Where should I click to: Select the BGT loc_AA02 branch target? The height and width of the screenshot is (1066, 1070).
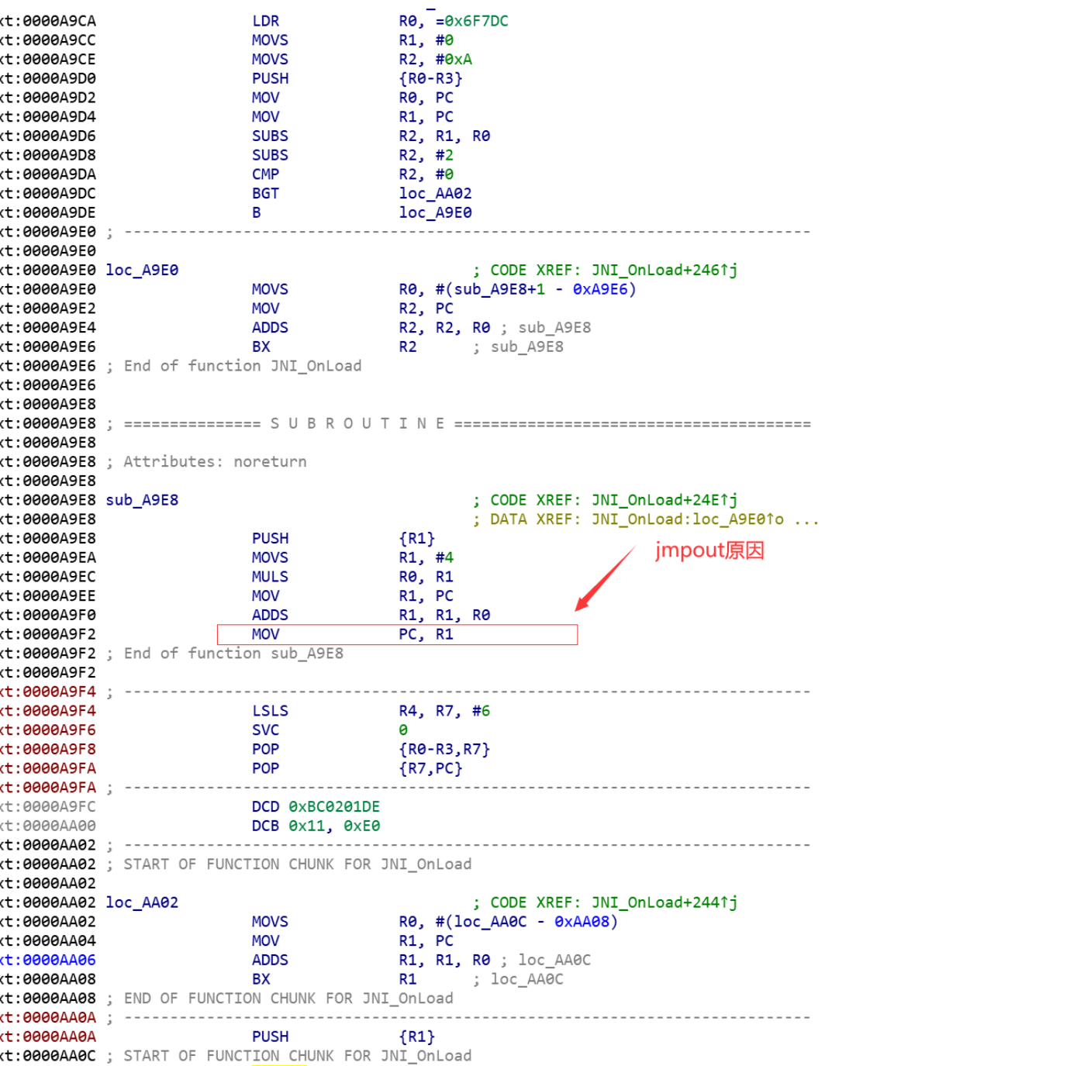tap(435, 193)
